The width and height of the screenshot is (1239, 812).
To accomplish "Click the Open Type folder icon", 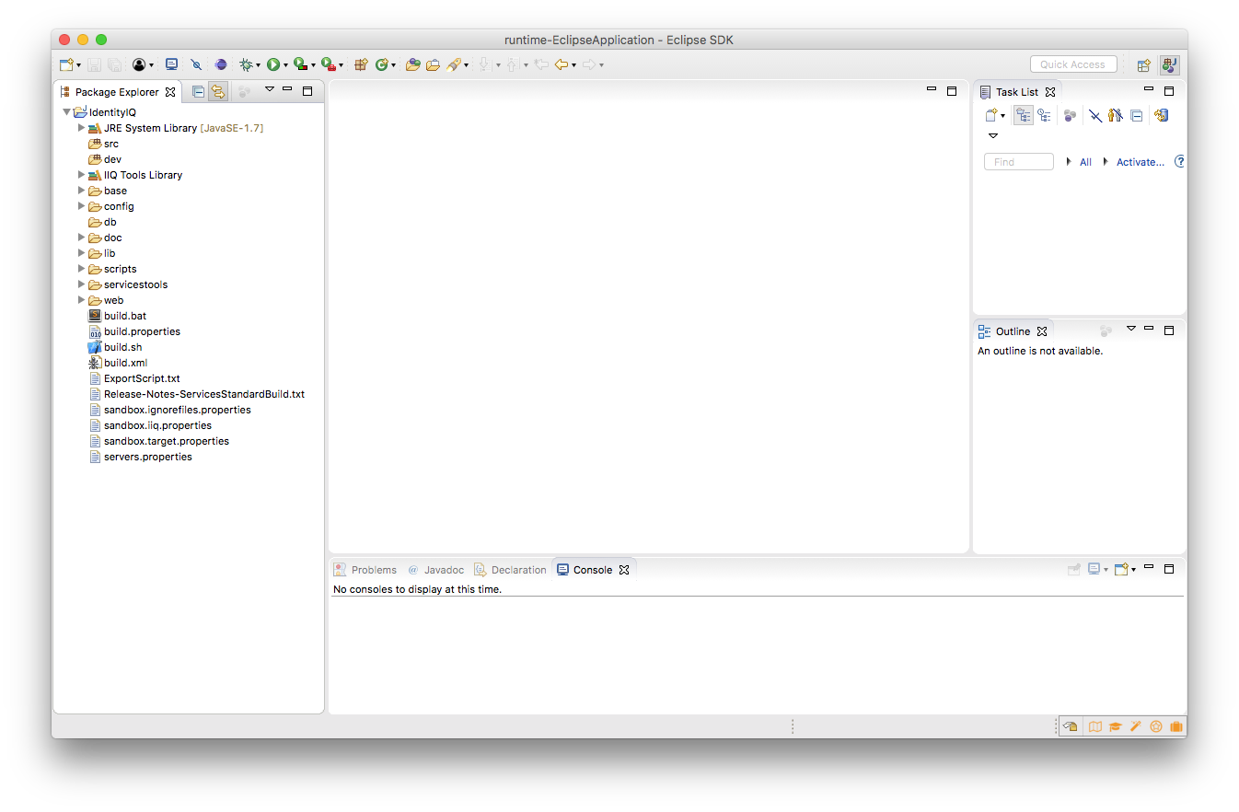I will tap(412, 64).
